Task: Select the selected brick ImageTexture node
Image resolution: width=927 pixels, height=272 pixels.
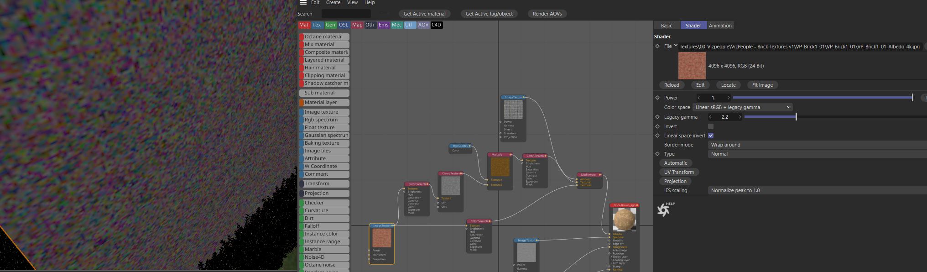Action: point(382,243)
